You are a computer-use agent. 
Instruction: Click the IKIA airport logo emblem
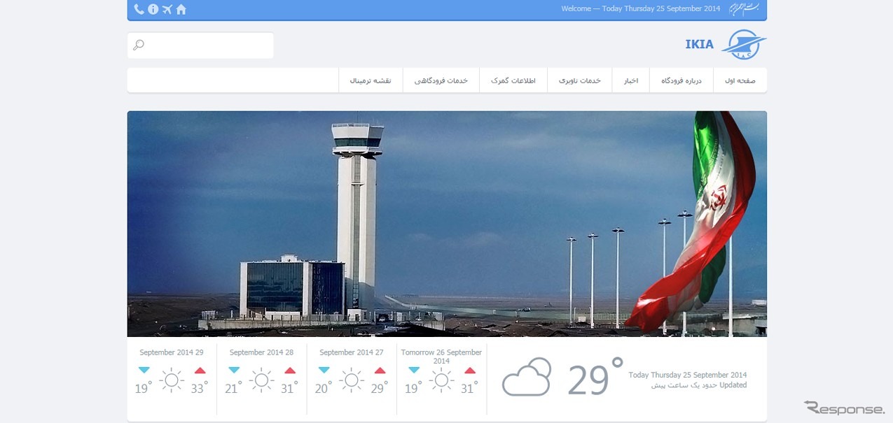pyautogui.click(x=743, y=45)
